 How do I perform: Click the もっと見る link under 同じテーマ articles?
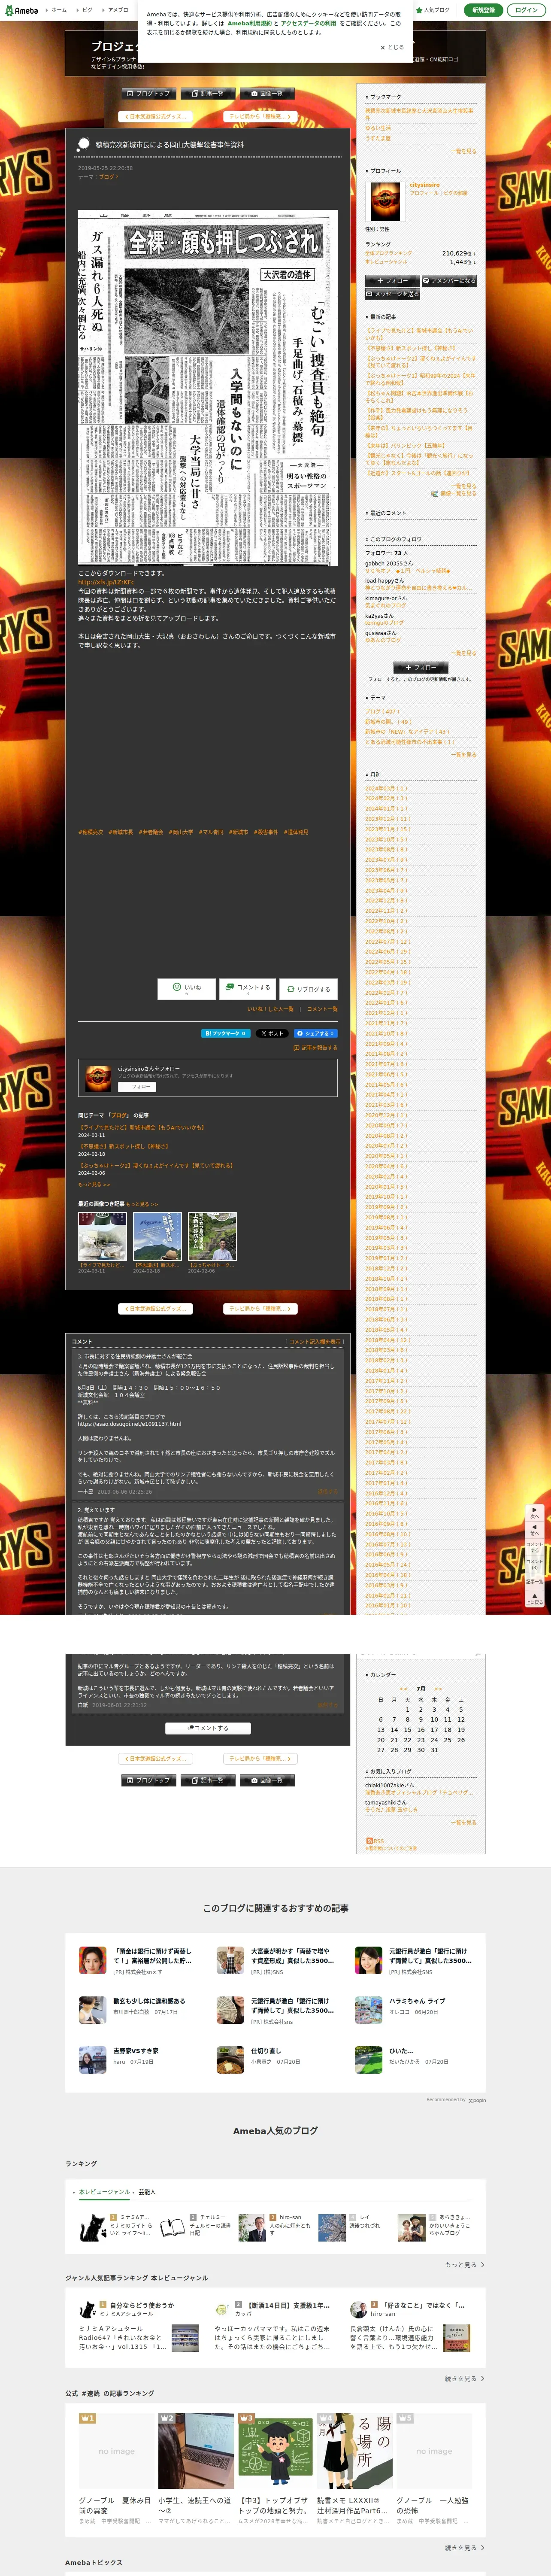click(x=94, y=1184)
